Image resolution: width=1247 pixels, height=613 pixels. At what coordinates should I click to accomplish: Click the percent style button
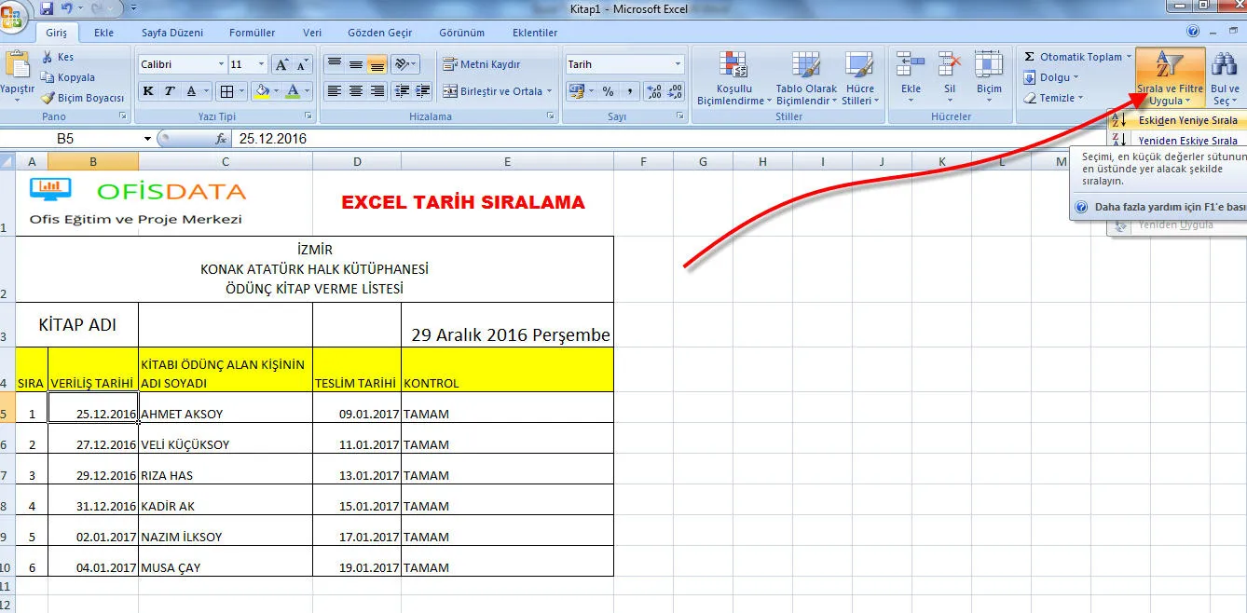(608, 91)
